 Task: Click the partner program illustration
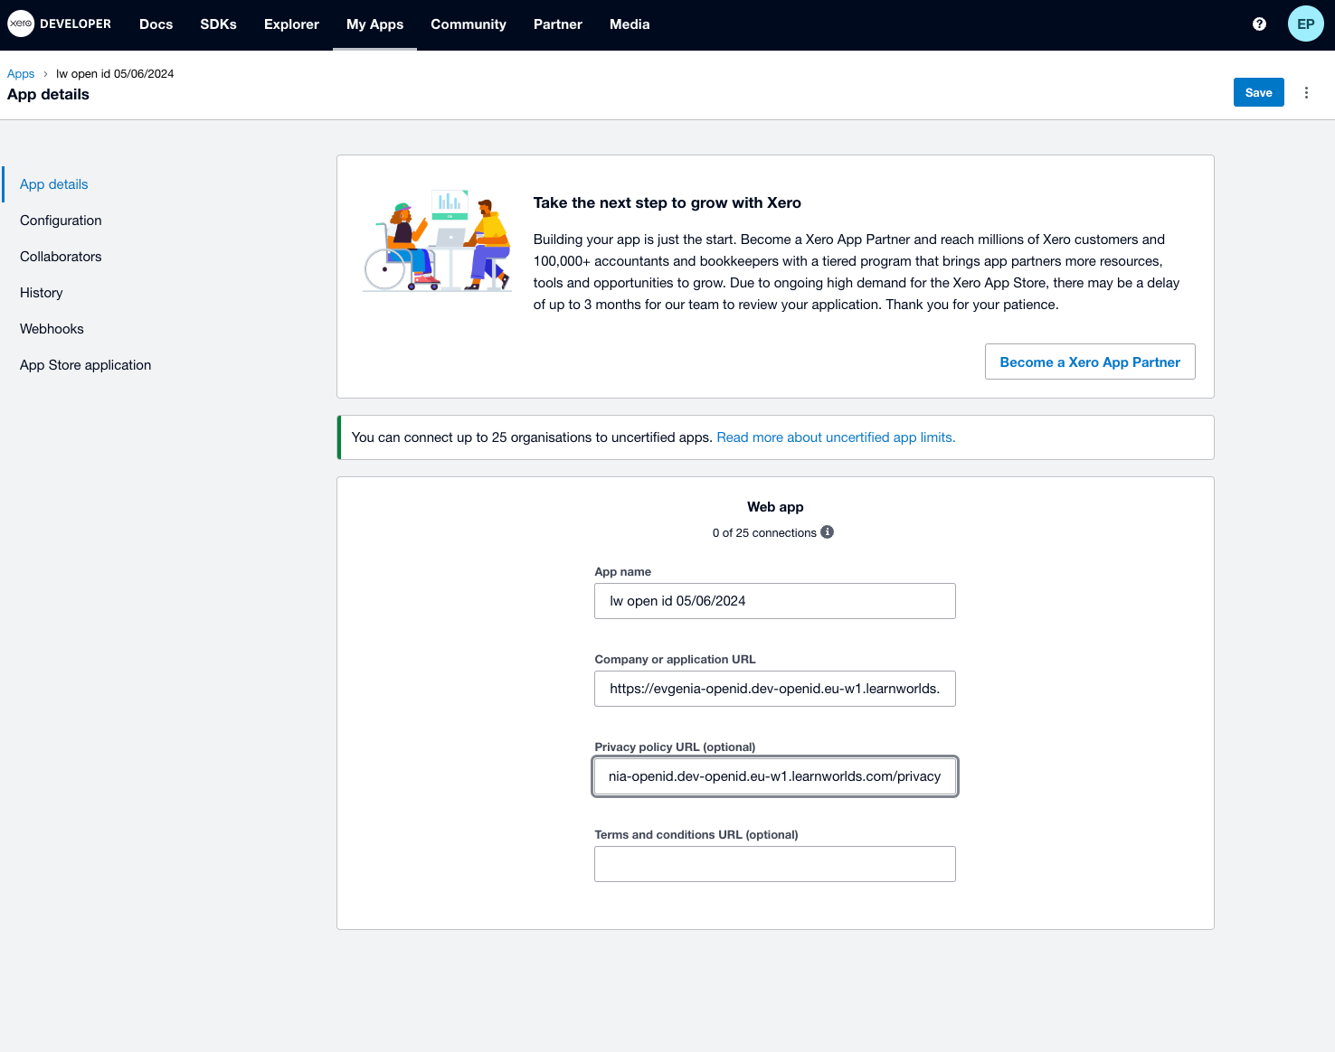tap(438, 241)
